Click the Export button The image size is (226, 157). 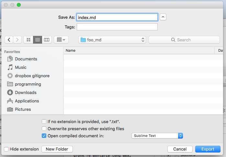coord(208,149)
